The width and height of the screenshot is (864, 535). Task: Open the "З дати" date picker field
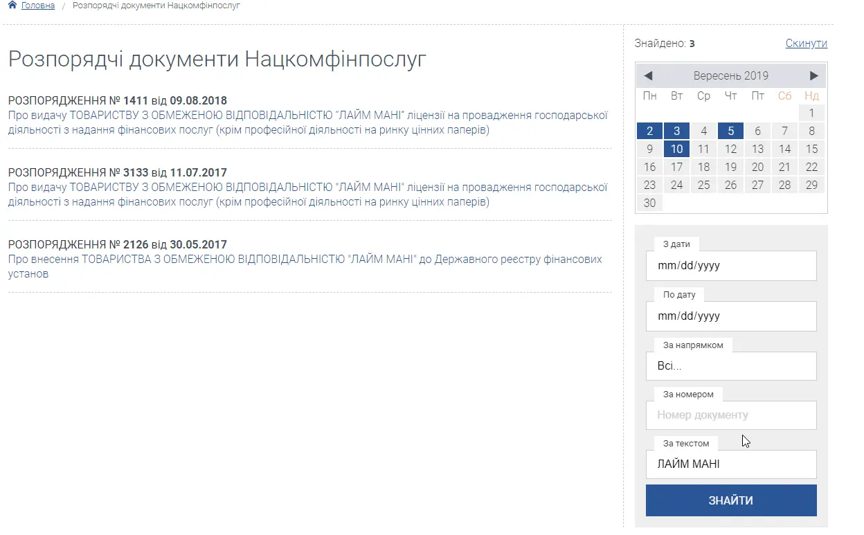coord(731,266)
